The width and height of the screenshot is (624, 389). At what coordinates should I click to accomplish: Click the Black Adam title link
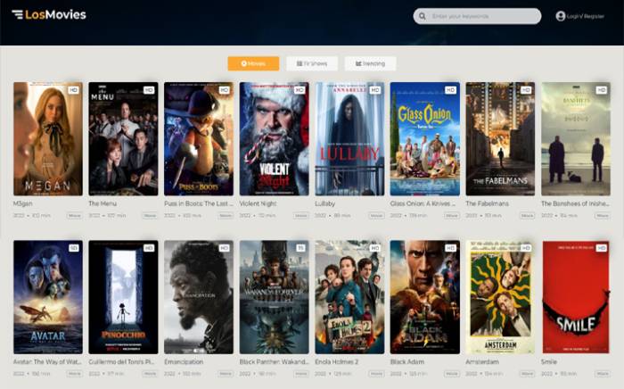[407, 362]
